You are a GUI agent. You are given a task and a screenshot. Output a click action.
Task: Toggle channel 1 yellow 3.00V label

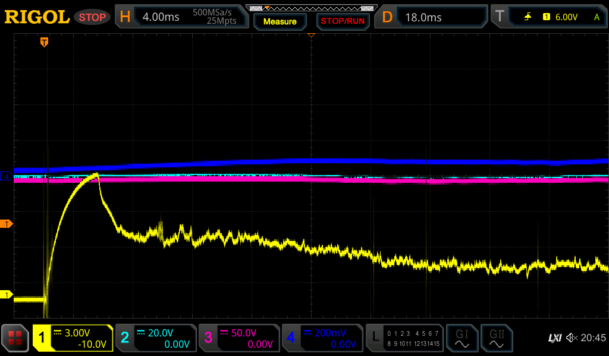[x=73, y=338]
